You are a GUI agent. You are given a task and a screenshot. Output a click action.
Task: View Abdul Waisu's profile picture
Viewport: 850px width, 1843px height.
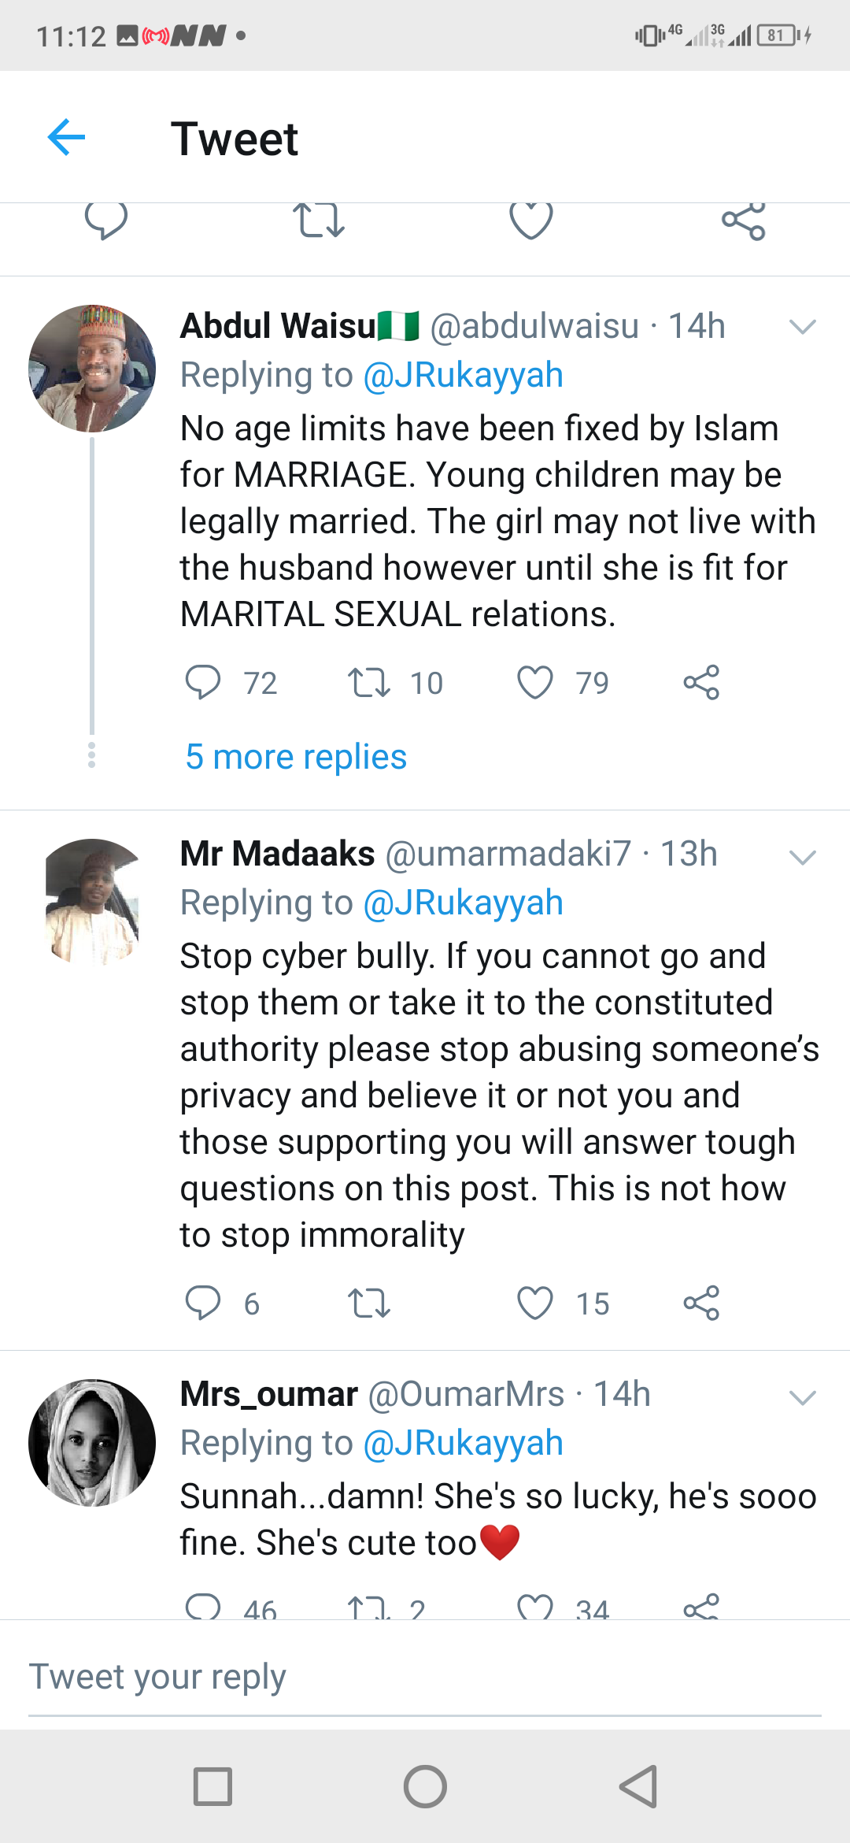click(x=92, y=369)
